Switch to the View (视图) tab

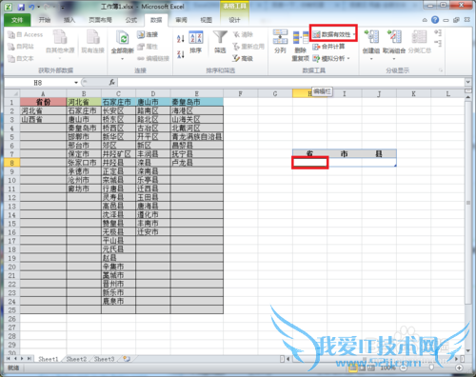coord(206,20)
